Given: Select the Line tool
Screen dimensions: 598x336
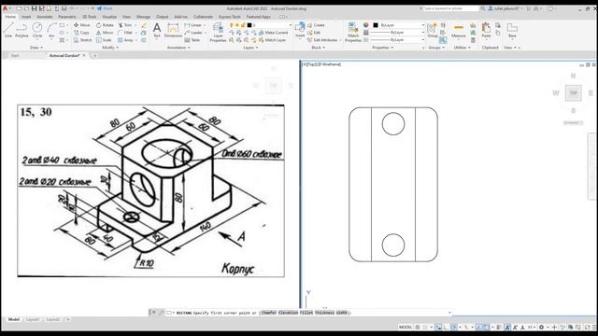Looking at the screenshot, I should (8, 30).
